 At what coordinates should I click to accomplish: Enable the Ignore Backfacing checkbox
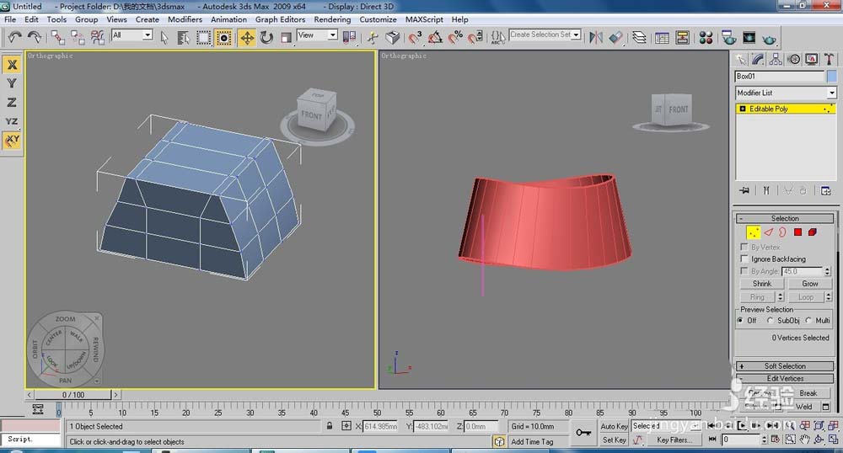click(x=744, y=259)
